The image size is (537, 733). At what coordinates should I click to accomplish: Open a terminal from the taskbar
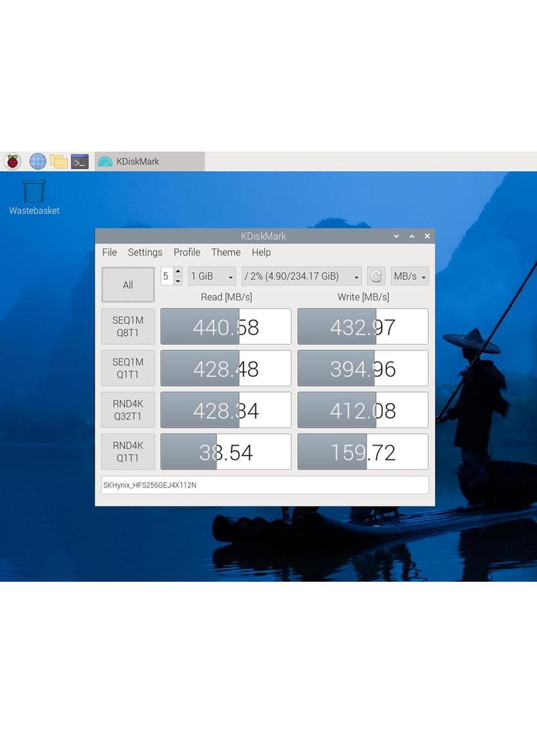[79, 161]
